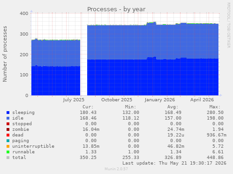Screen dimensions: 233x174
Task: Click the 'Min:' column header
Action: [x=130, y=107]
